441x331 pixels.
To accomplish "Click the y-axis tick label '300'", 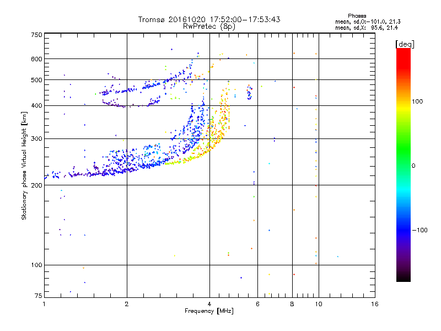I will click(36, 138).
